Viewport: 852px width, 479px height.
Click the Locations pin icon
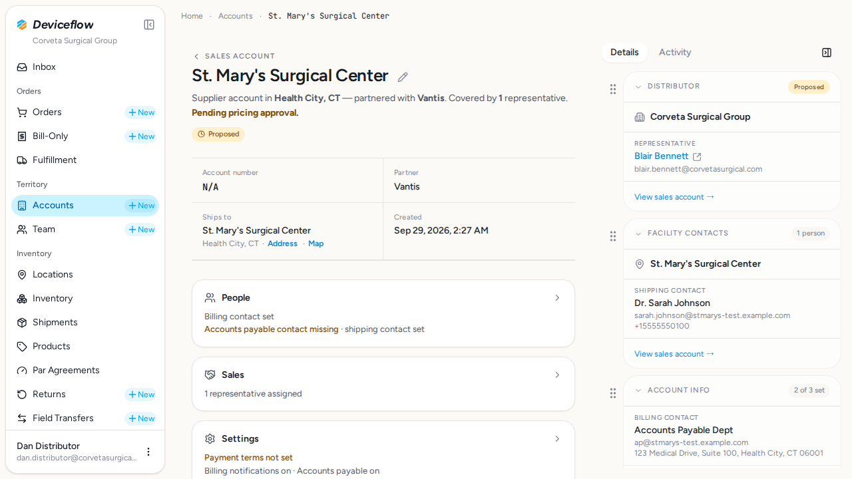(x=22, y=275)
